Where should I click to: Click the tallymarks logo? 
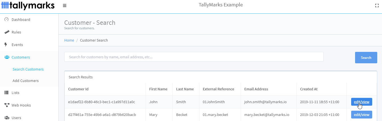pos(28,6)
